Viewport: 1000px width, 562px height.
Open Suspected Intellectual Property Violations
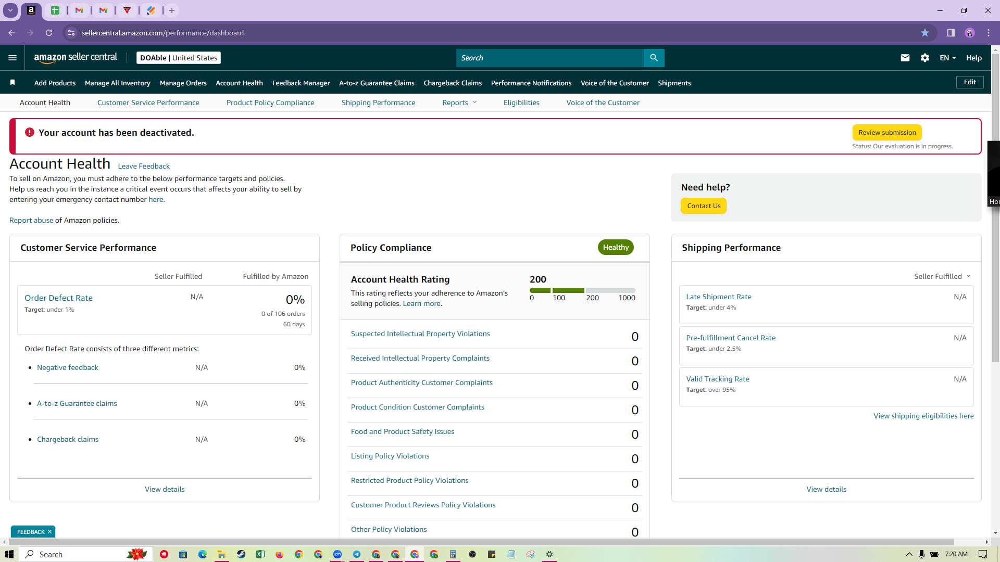click(420, 334)
